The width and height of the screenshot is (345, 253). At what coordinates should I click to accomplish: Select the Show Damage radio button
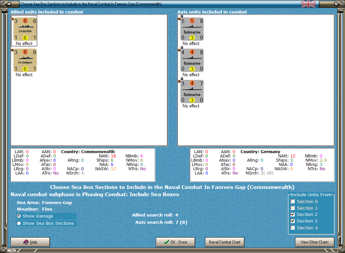point(19,216)
